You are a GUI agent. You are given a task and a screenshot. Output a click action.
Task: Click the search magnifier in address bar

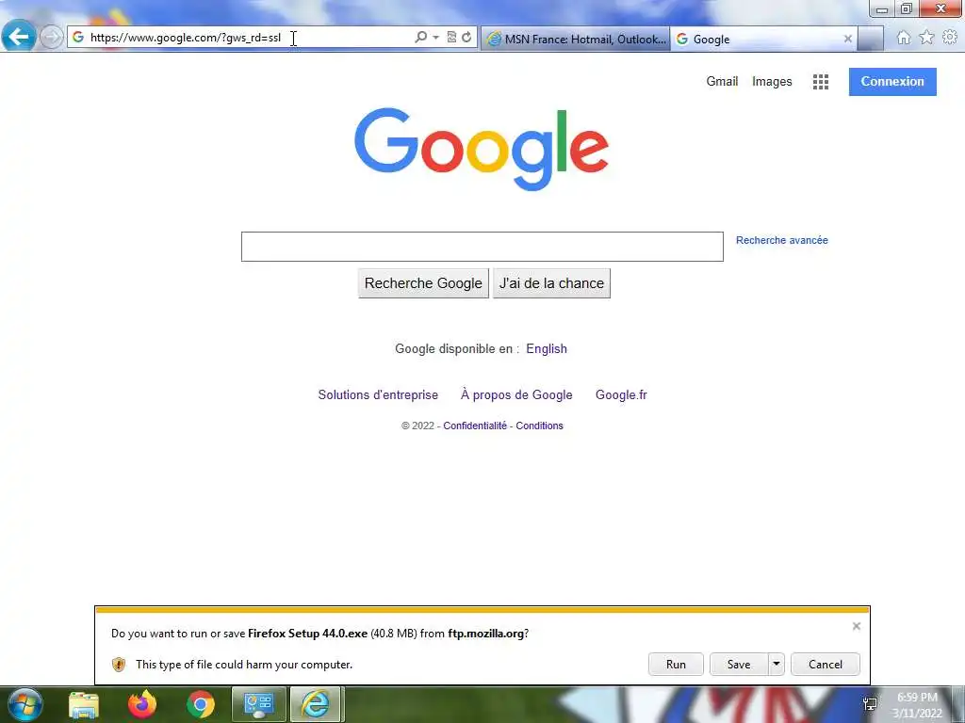coord(421,38)
